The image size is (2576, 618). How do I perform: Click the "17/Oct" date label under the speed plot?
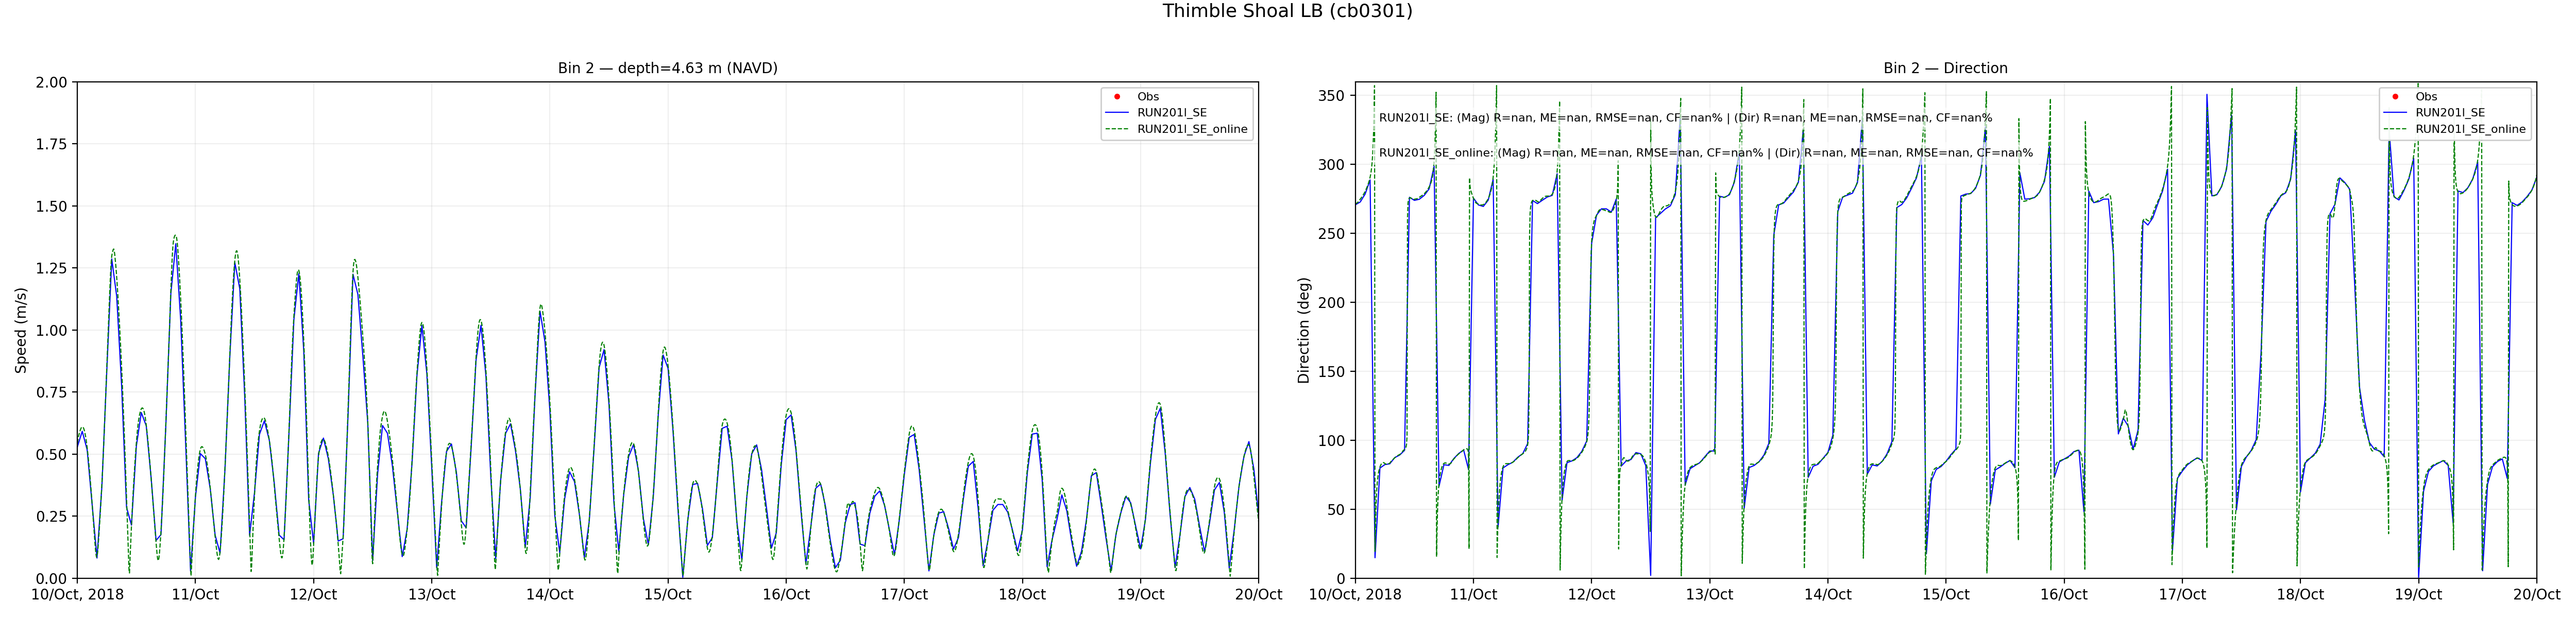click(x=904, y=595)
